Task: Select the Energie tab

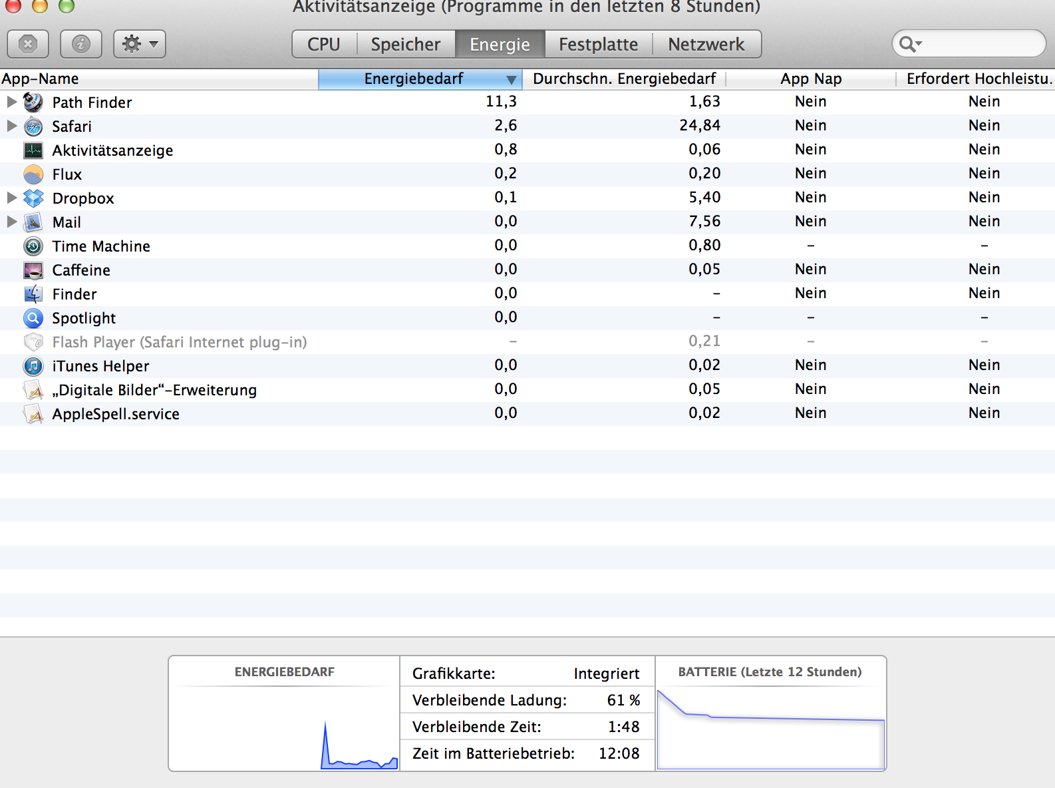Action: (x=500, y=45)
